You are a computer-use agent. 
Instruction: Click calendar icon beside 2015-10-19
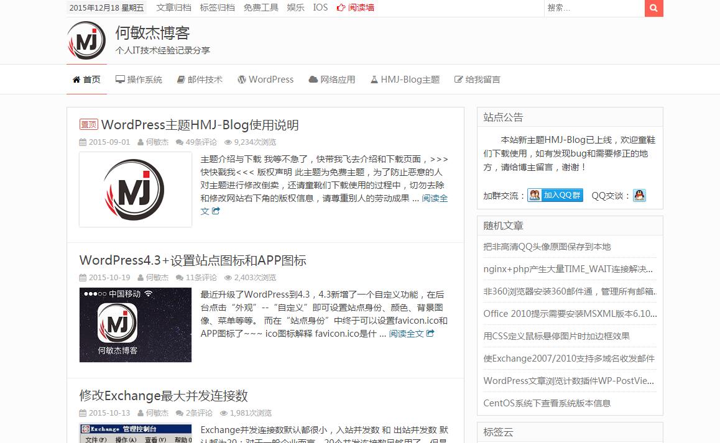click(83, 278)
